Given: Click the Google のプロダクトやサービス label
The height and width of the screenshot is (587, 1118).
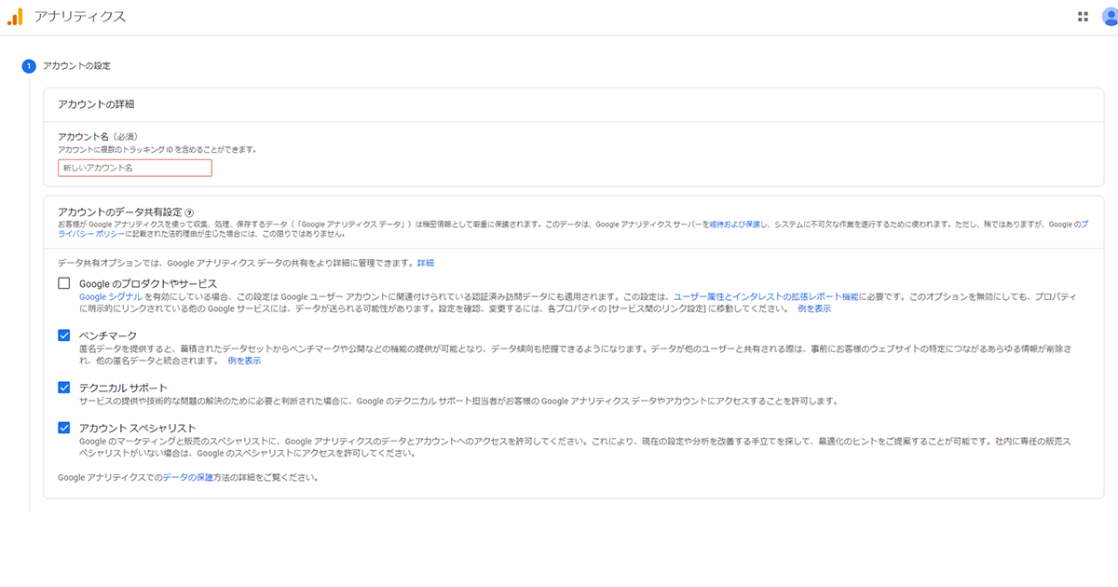Looking at the screenshot, I should coord(149,283).
